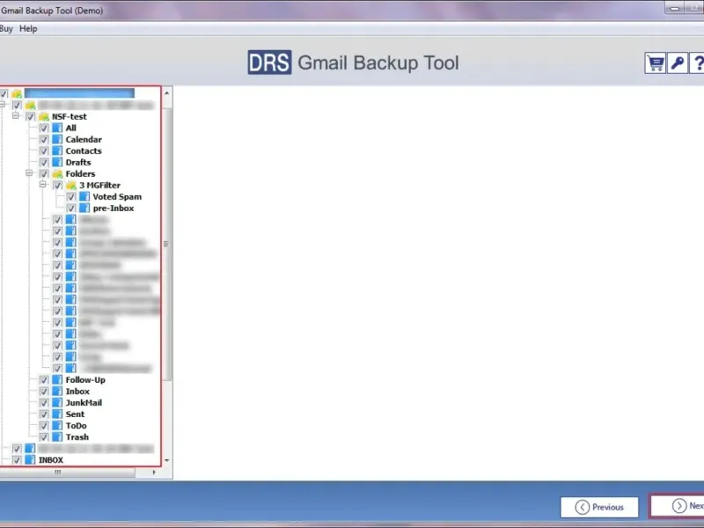Click the 3 MGFilter folder icon
Screen dimensions: 704x528
[71, 186]
